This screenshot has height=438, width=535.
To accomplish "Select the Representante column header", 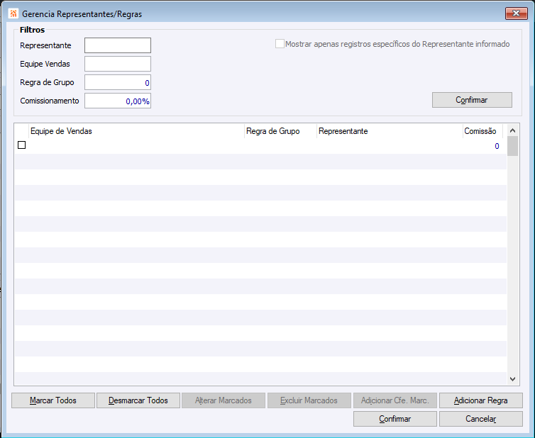I will 390,131.
